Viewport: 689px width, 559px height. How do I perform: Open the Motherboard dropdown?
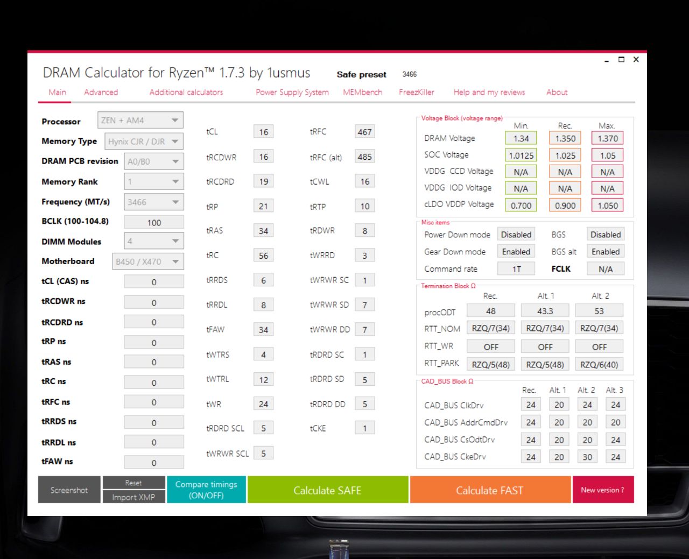click(147, 261)
